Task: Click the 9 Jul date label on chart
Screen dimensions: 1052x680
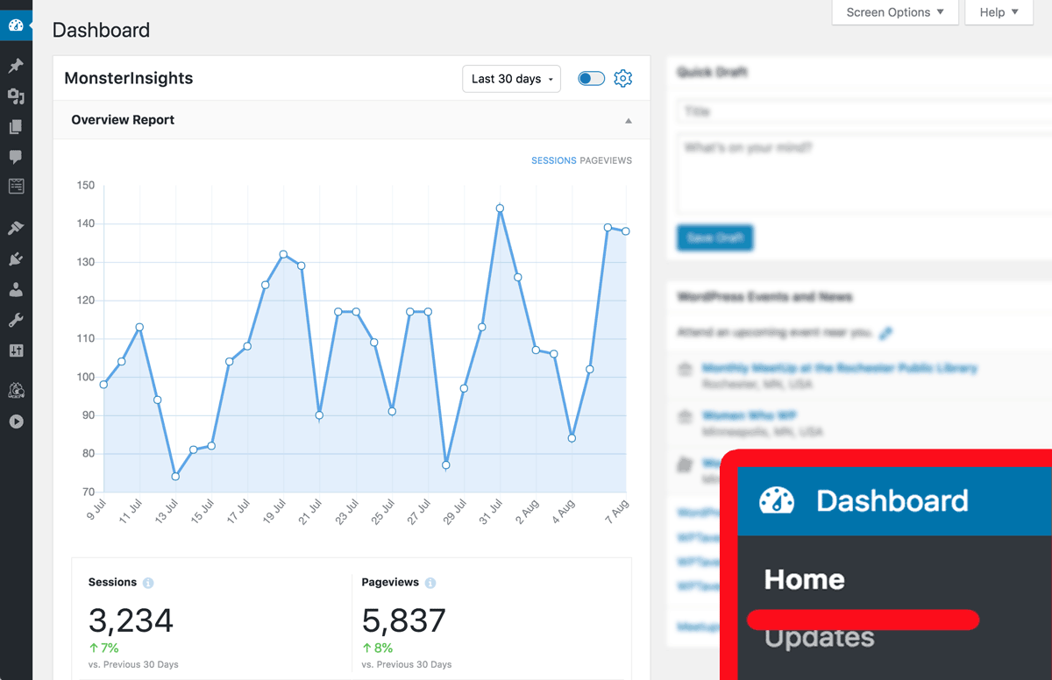Action: (x=96, y=511)
